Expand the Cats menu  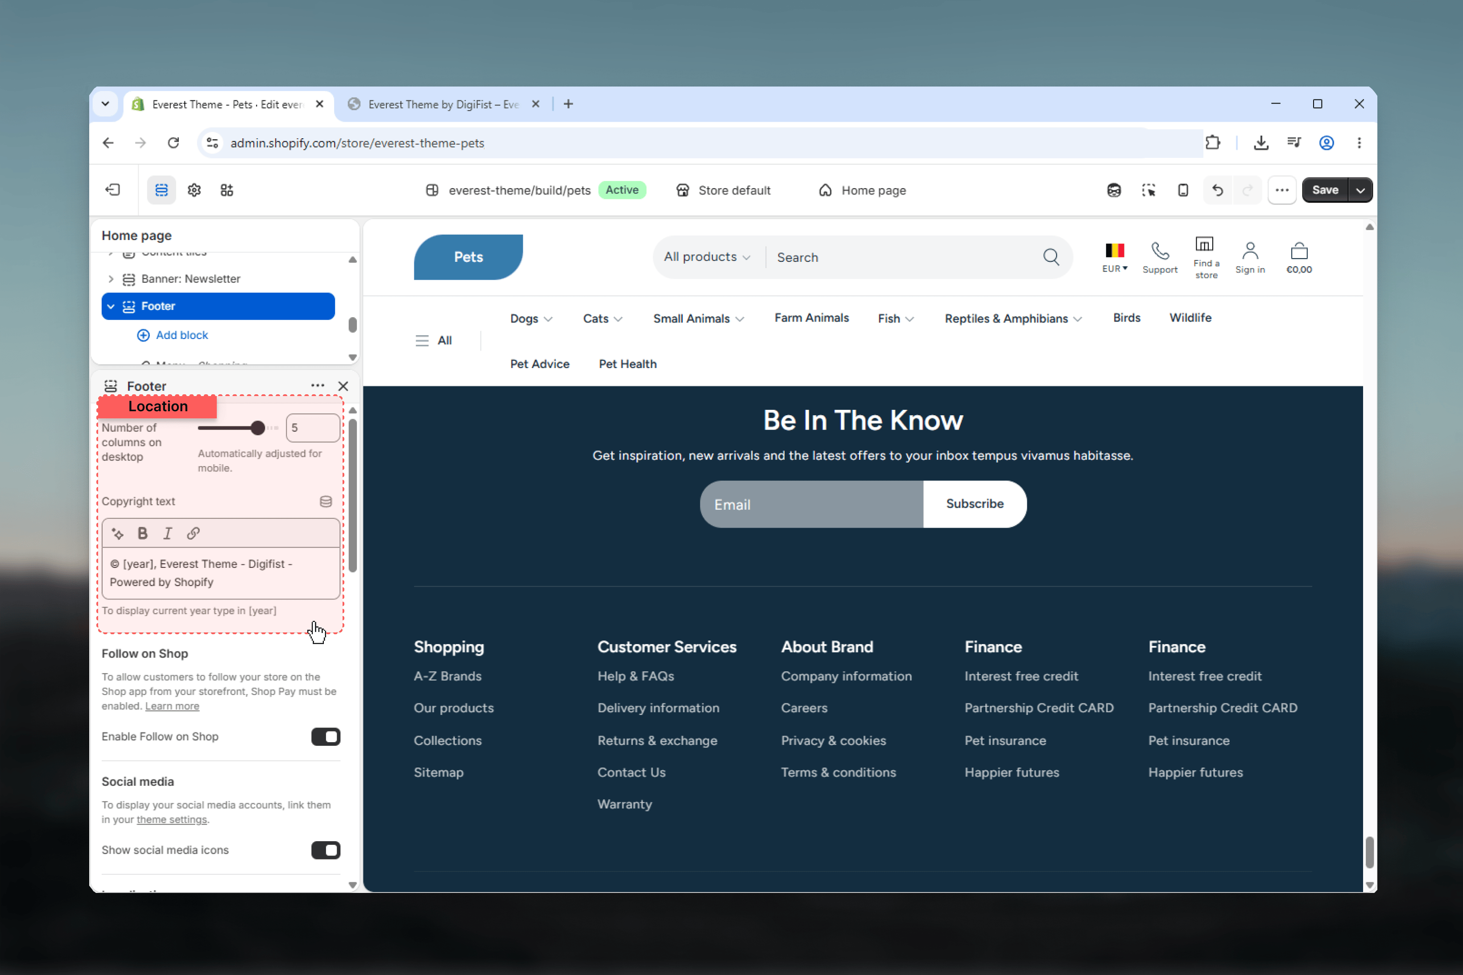[x=603, y=318]
